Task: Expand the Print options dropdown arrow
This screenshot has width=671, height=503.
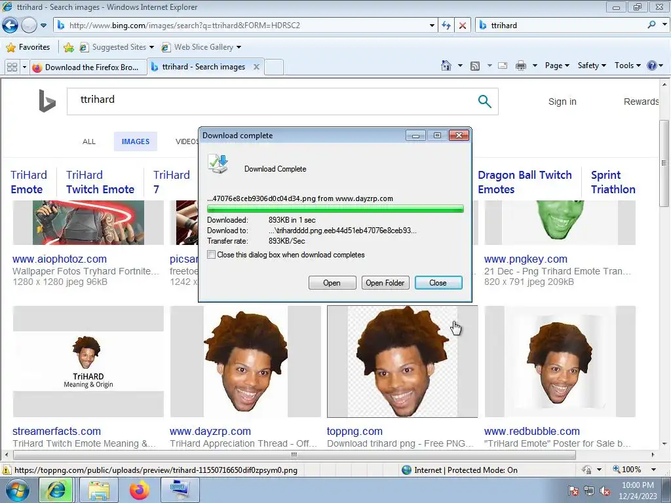Action: (535, 65)
